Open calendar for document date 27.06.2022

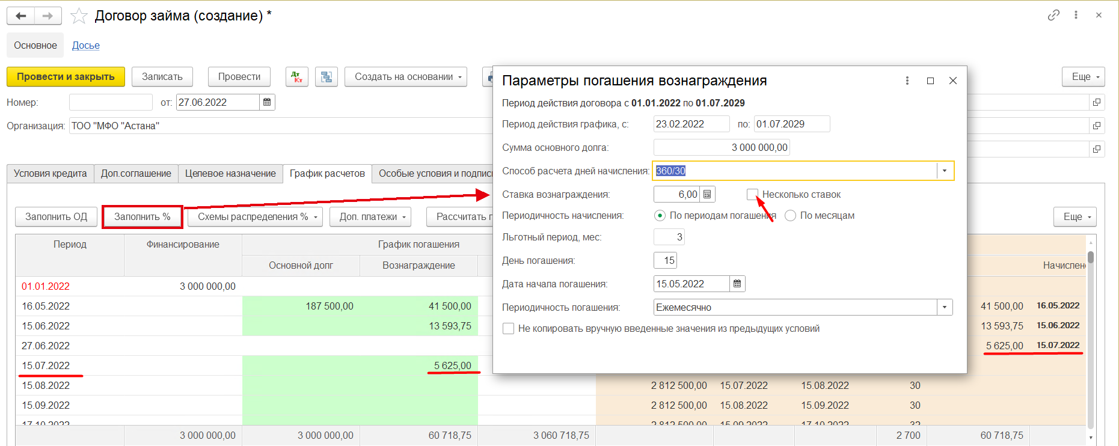click(x=267, y=102)
